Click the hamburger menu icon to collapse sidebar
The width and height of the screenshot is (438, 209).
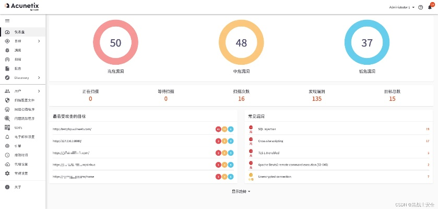[x=7, y=20]
